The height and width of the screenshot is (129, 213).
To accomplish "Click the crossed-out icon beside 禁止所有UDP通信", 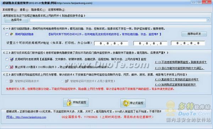I will tap(12, 67).
